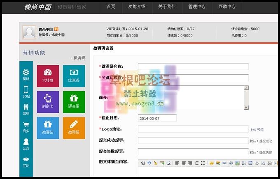Insert anchor in editor toolbar
The height and width of the screenshot is (179, 280).
257,163
